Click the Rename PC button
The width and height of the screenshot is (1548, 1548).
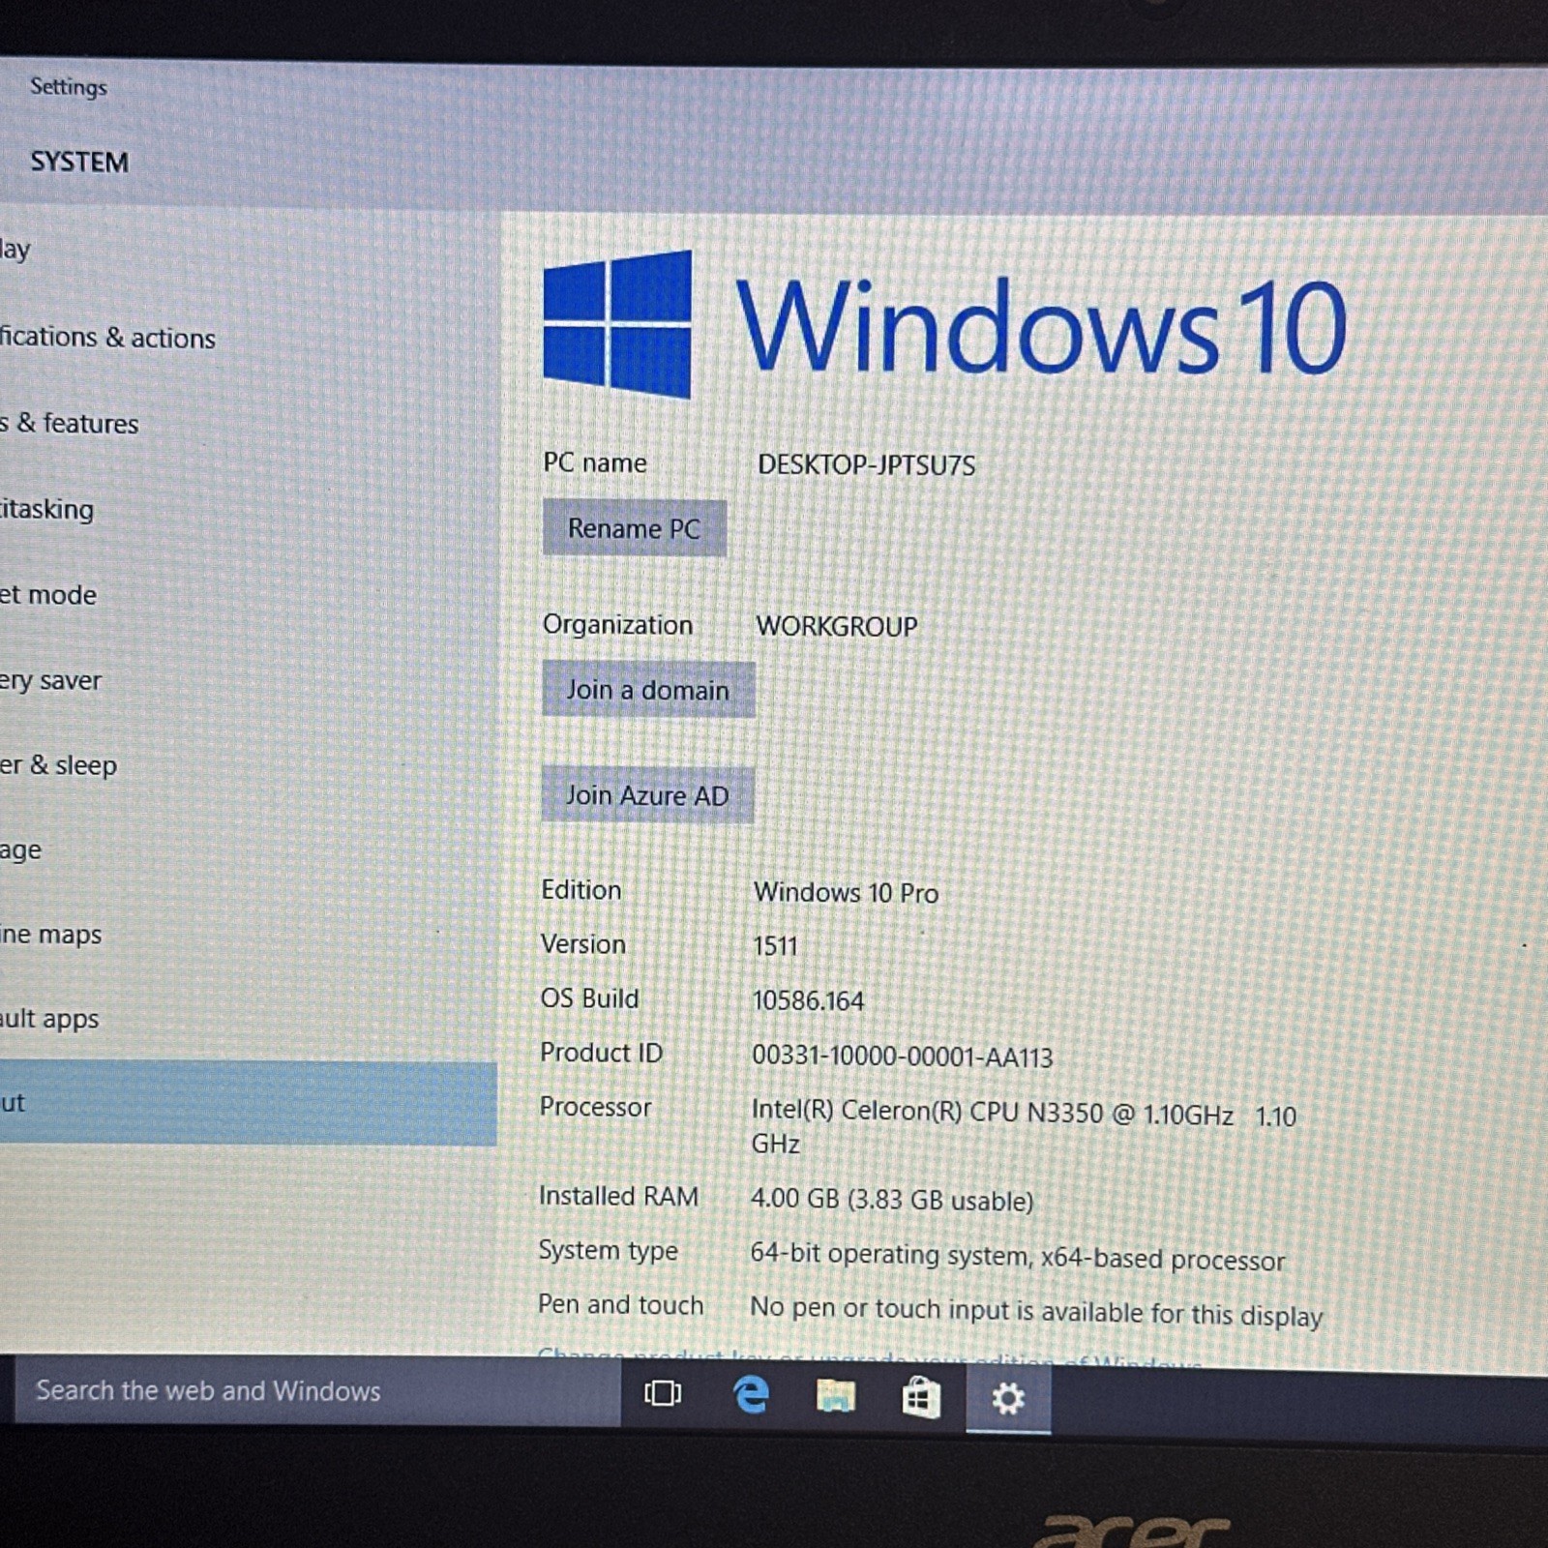(634, 528)
